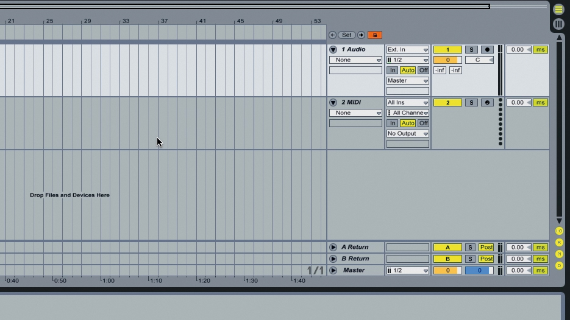This screenshot has height=320, width=570.
Task: Click Master track delay 0.00 field
Action: point(519,270)
